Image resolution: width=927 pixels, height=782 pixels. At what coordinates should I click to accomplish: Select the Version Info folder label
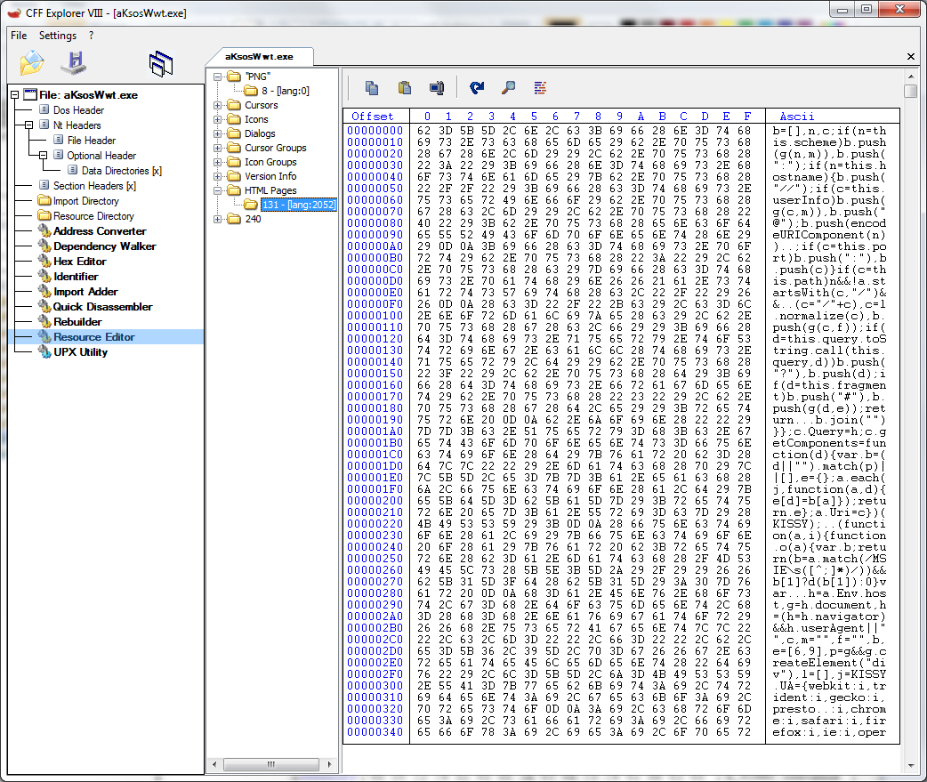270,176
